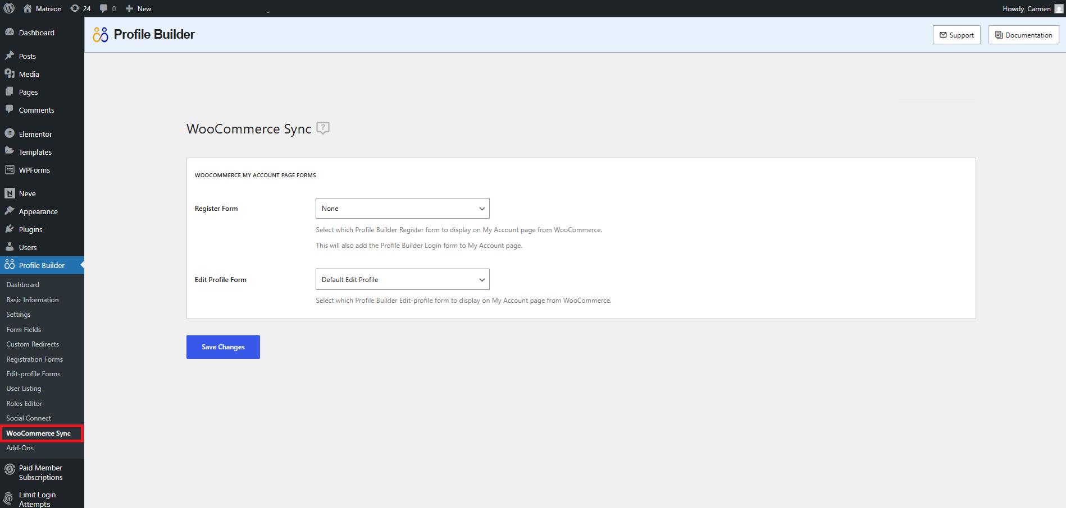Open Dashboard submenu under Profile Builder
This screenshot has height=508, width=1066.
coord(23,285)
